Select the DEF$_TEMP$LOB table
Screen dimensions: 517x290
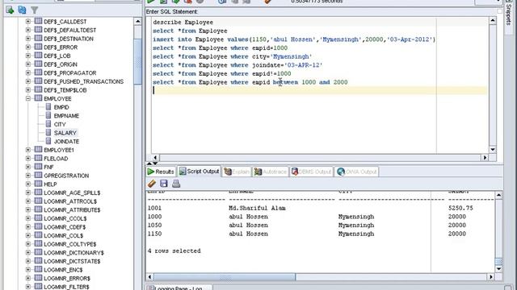pyautogui.click(x=65, y=90)
